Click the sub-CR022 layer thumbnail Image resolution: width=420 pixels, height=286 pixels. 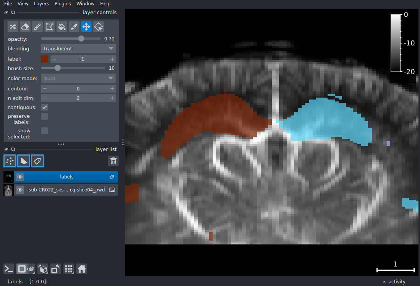pyautogui.click(x=9, y=190)
